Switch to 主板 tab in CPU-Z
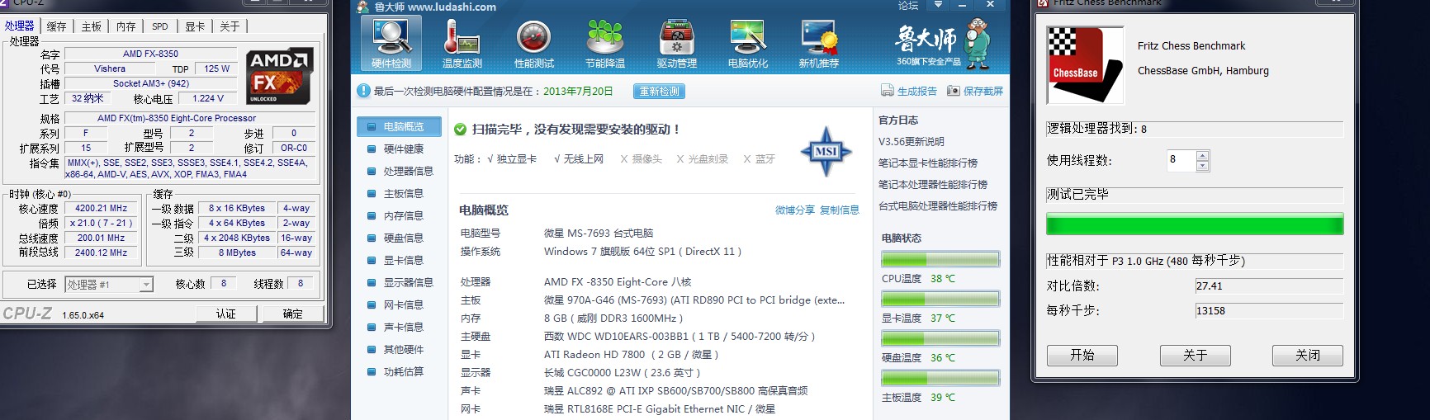Viewport: 1430px width, 420px height. coord(91,26)
